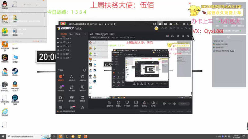Click the share icon in stream header
The width and height of the screenshot is (248, 139).
tap(188, 36)
